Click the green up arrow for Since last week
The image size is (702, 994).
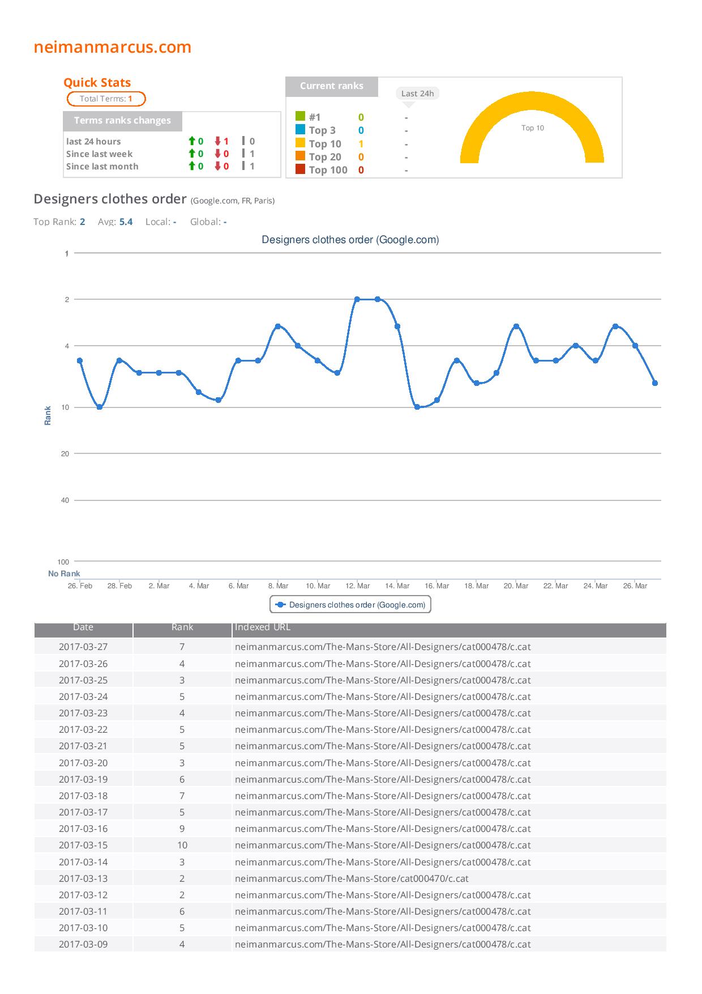192,154
